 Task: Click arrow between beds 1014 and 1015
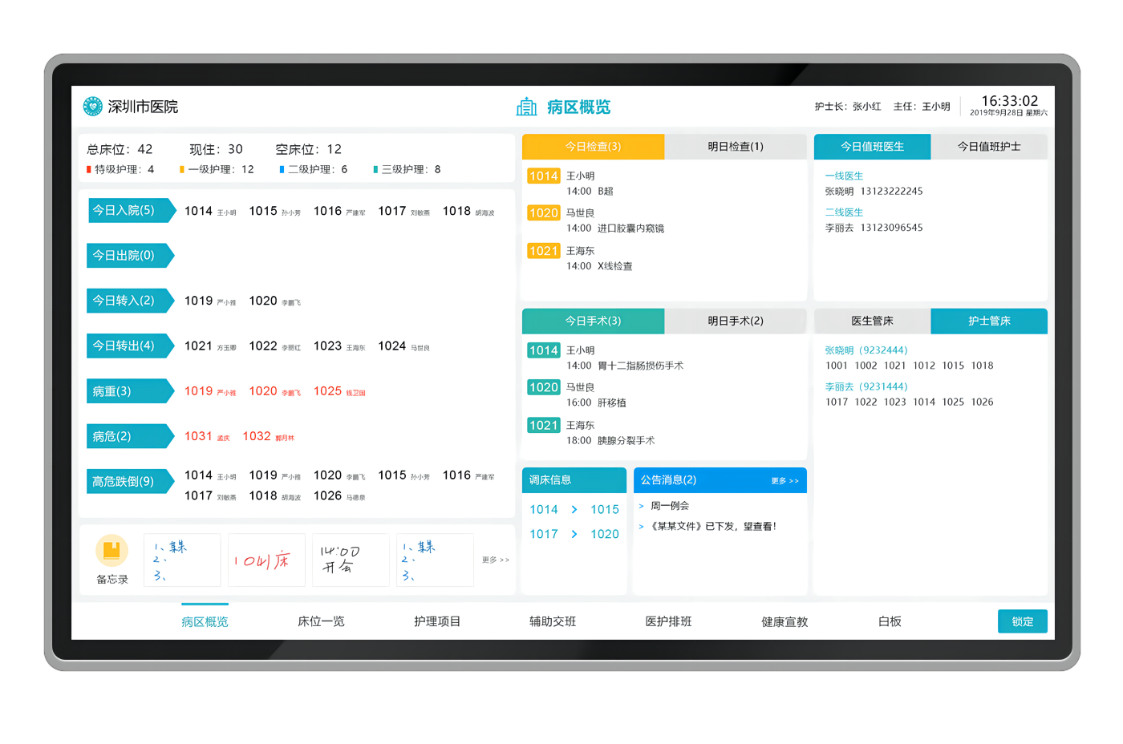574,510
